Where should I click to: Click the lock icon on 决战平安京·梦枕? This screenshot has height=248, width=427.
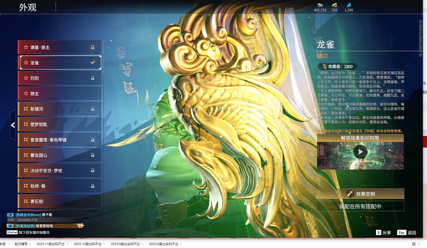tap(93, 171)
